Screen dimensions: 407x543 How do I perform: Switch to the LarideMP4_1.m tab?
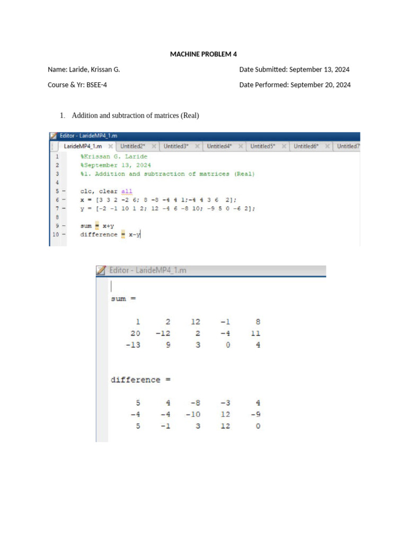point(83,146)
